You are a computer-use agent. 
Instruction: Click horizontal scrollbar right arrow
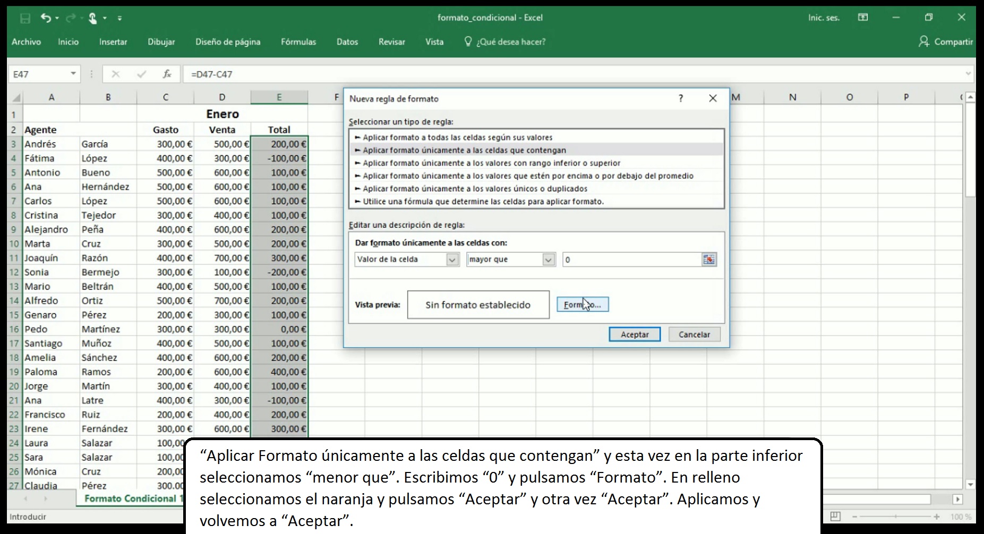pos(957,499)
